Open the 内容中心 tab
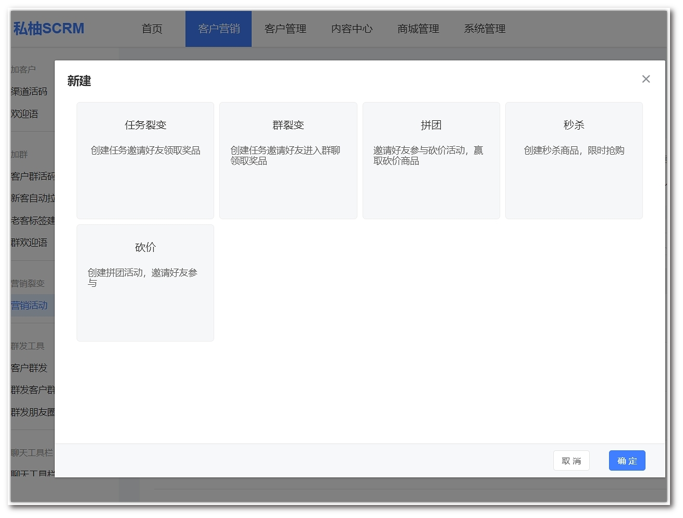This screenshot has height=518, width=683. pos(352,29)
